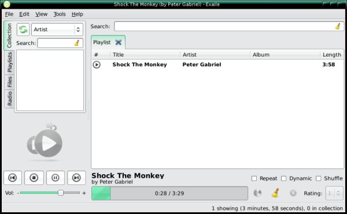This screenshot has width=347, height=214.
Task: Click the volume slider handle
Action: [60, 193]
